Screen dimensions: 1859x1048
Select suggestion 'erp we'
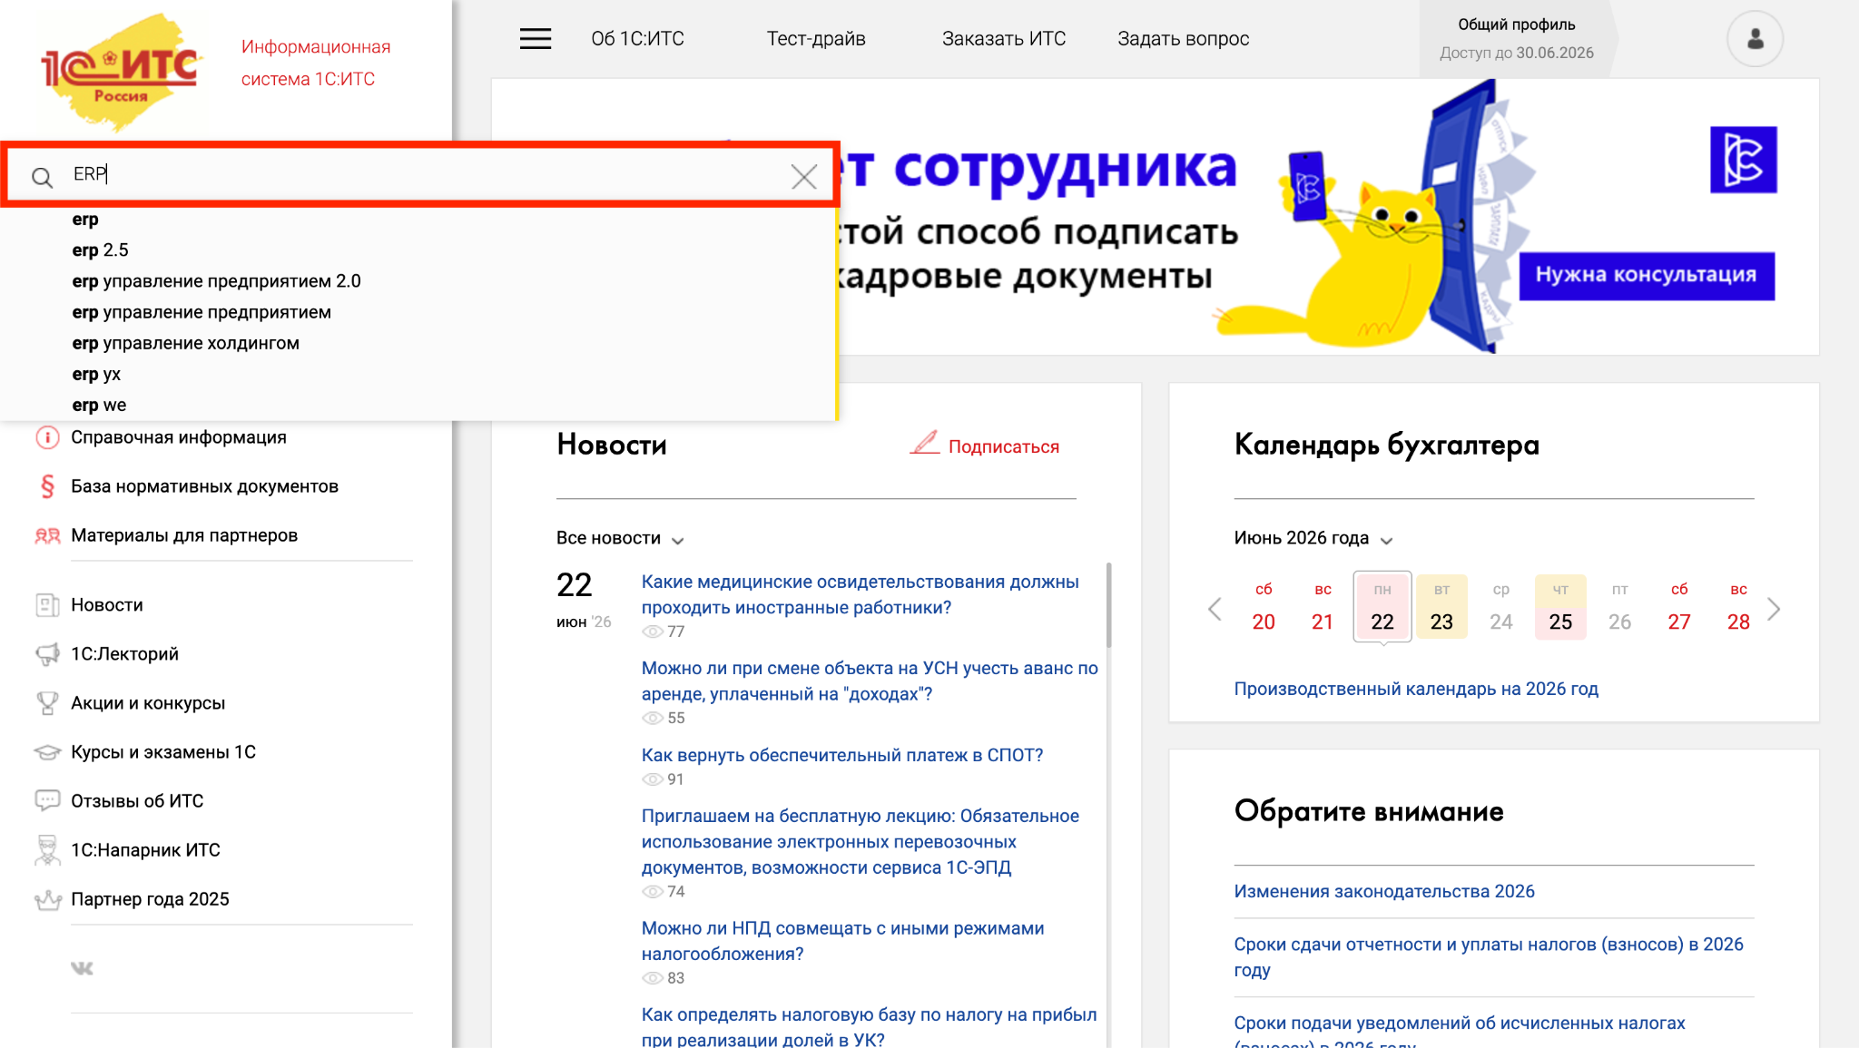click(x=99, y=405)
